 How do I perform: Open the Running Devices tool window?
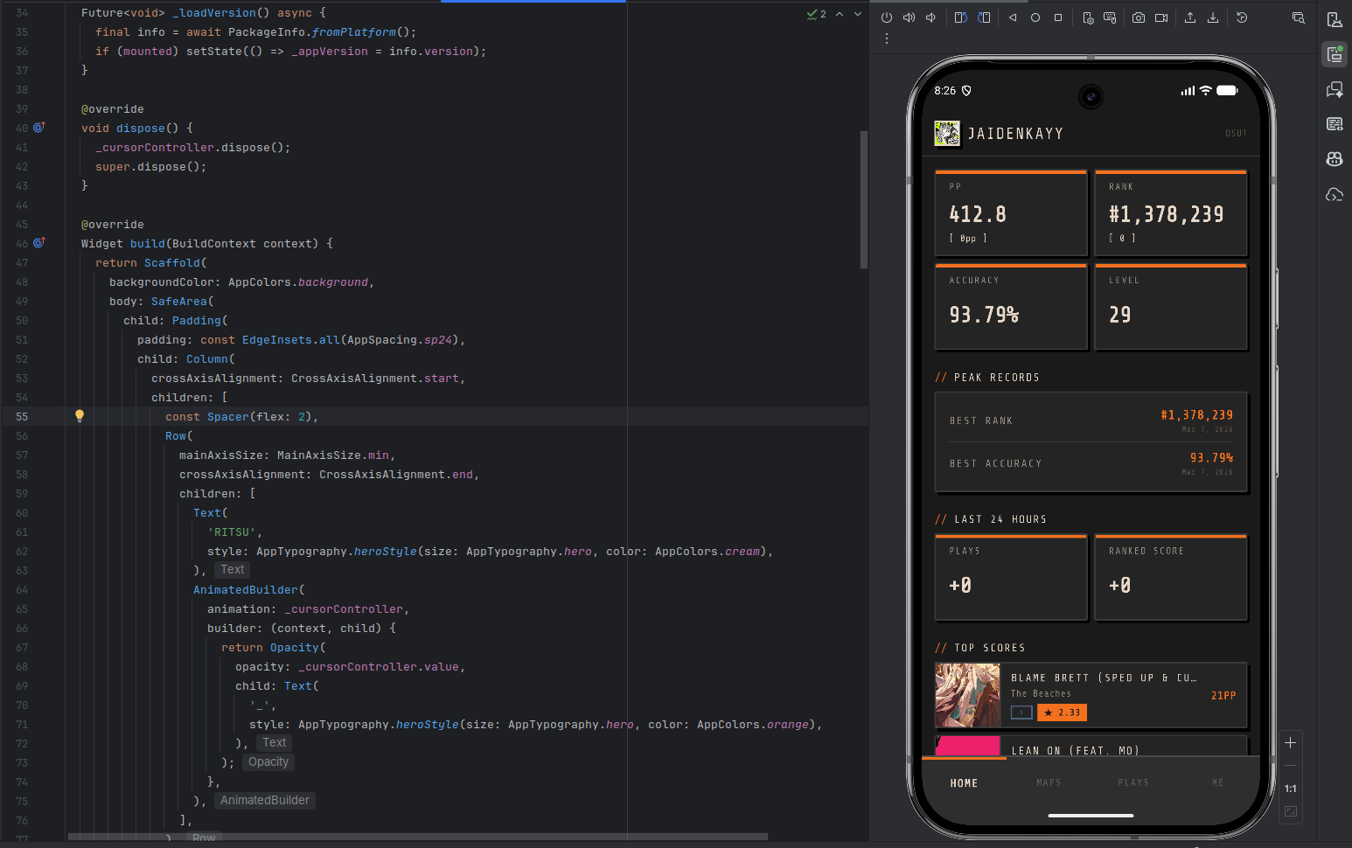pos(1335,53)
